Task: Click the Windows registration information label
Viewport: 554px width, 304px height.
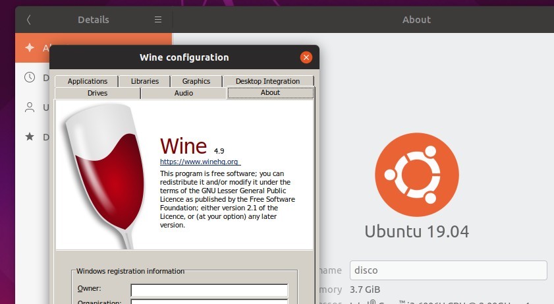Action: click(130, 271)
